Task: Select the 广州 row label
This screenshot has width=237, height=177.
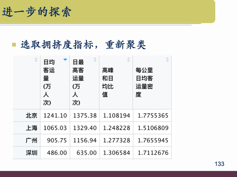Action: tap(32, 140)
